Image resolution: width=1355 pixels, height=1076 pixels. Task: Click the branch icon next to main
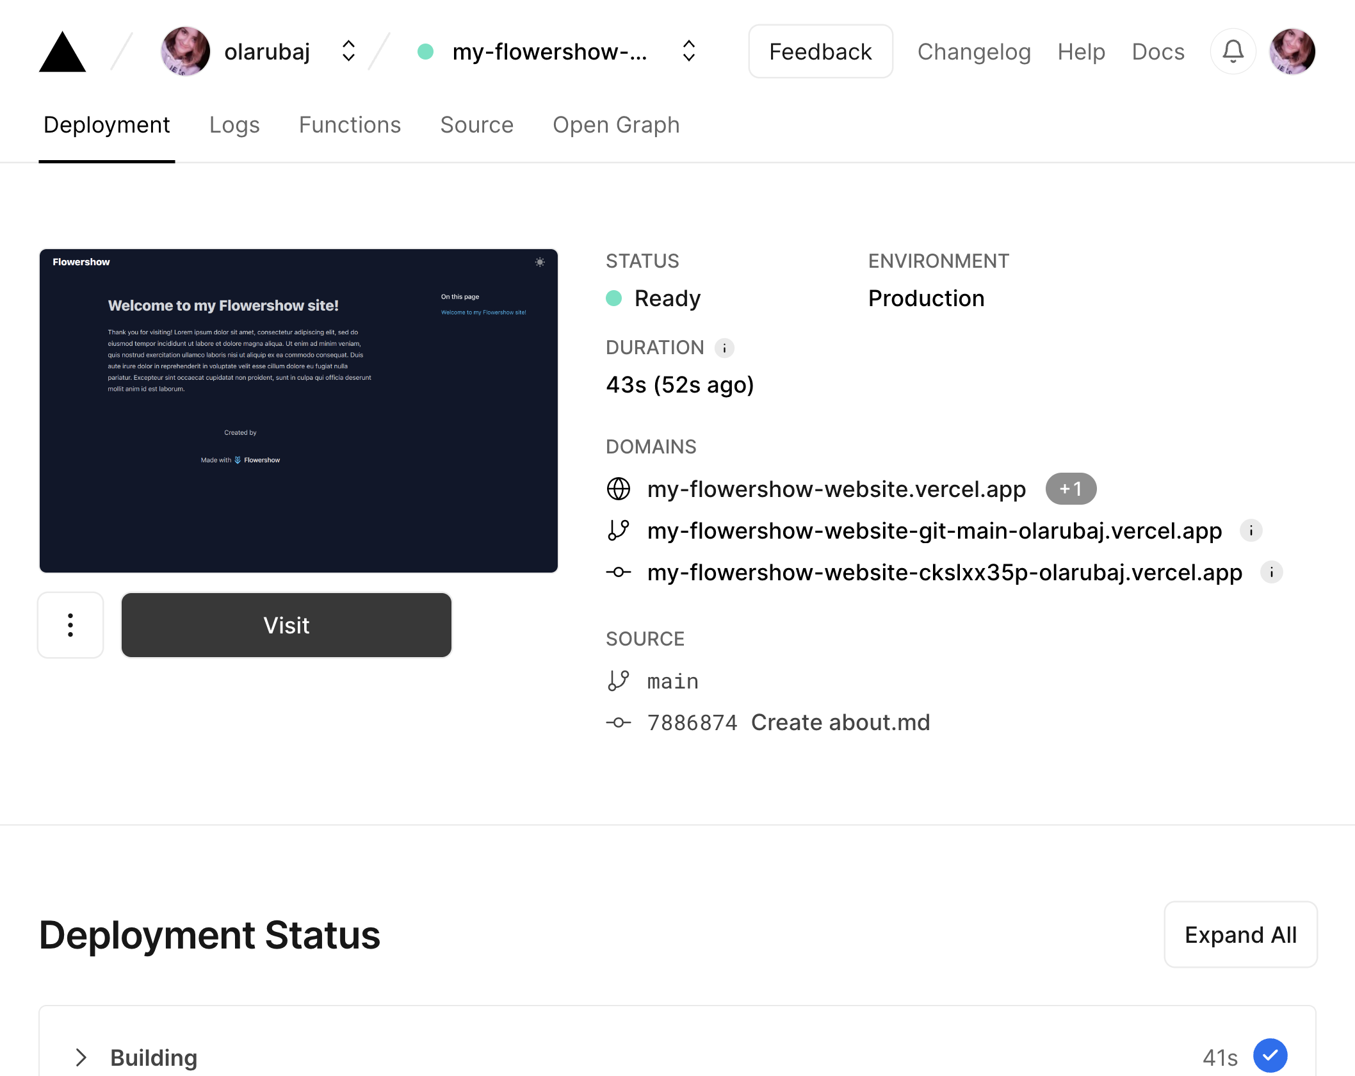click(x=618, y=681)
